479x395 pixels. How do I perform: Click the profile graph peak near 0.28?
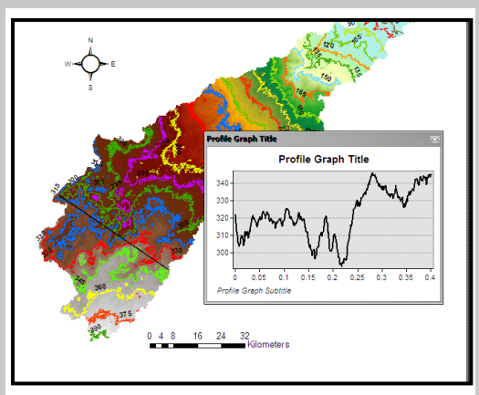coord(372,174)
